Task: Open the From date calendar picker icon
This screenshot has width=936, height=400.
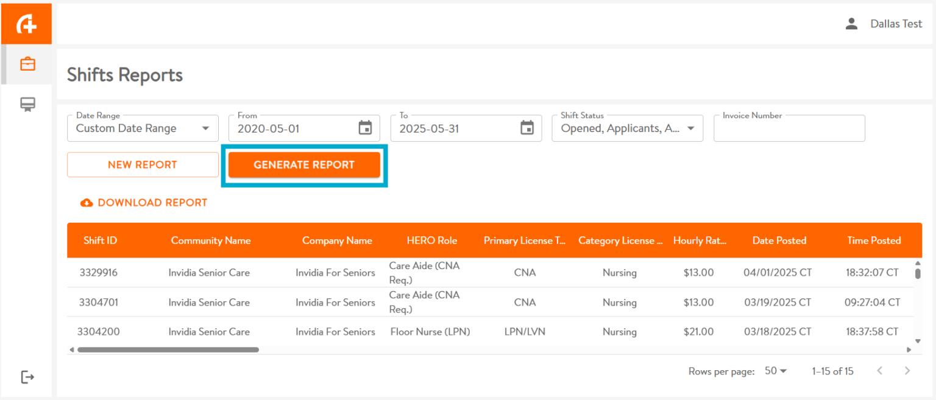Action: point(365,128)
